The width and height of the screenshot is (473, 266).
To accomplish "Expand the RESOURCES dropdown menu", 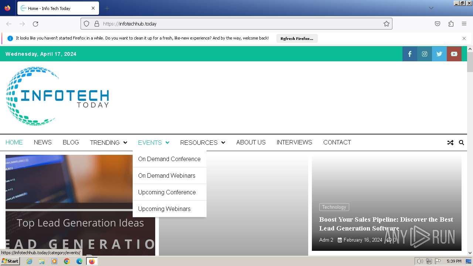I will pyautogui.click(x=203, y=143).
